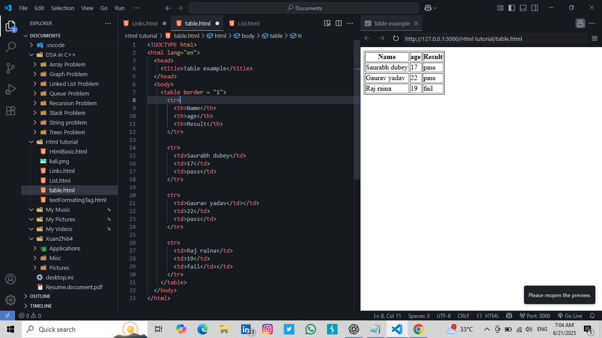Click the reload button in preview
This screenshot has height=338, width=602.
tap(396, 39)
